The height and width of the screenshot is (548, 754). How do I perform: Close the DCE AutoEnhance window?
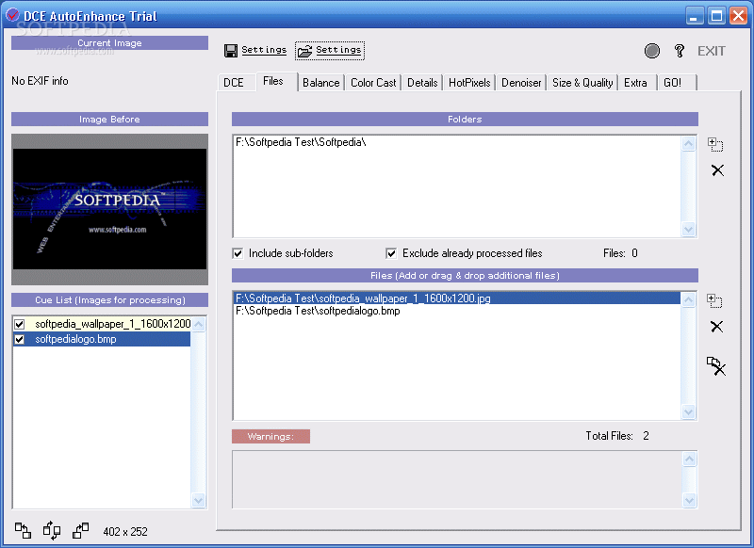click(738, 16)
